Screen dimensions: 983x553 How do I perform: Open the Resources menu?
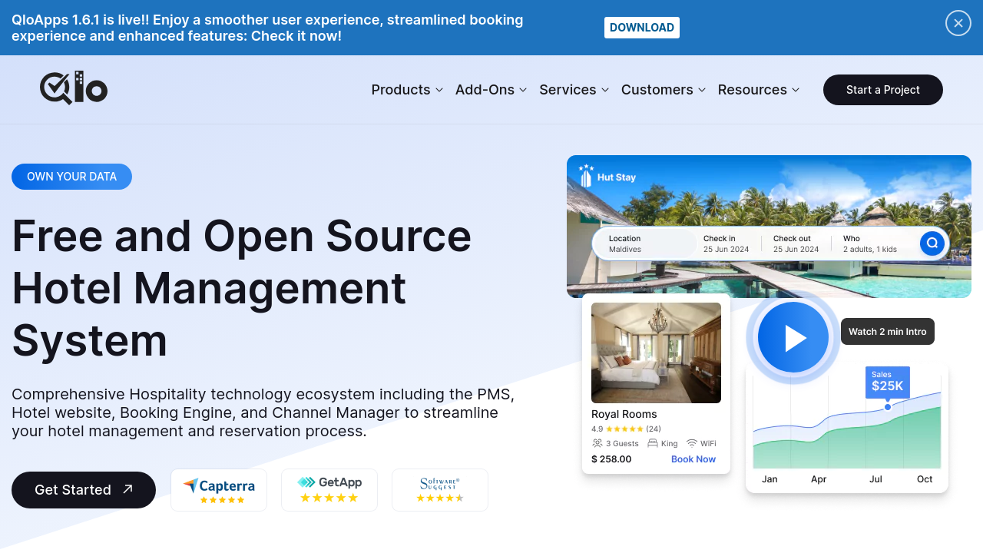[x=758, y=90]
